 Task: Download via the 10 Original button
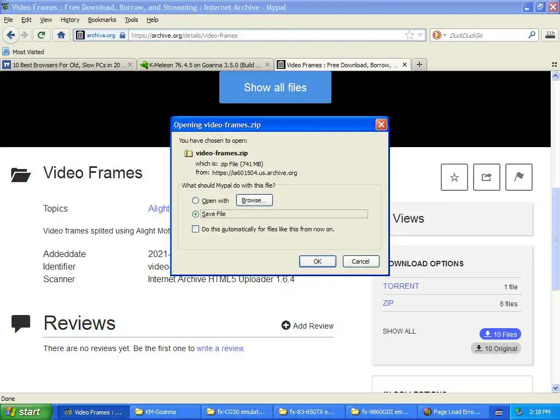pos(496,348)
